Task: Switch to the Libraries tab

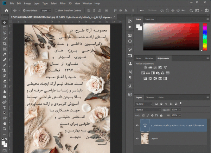Action: [x=149, y=58]
